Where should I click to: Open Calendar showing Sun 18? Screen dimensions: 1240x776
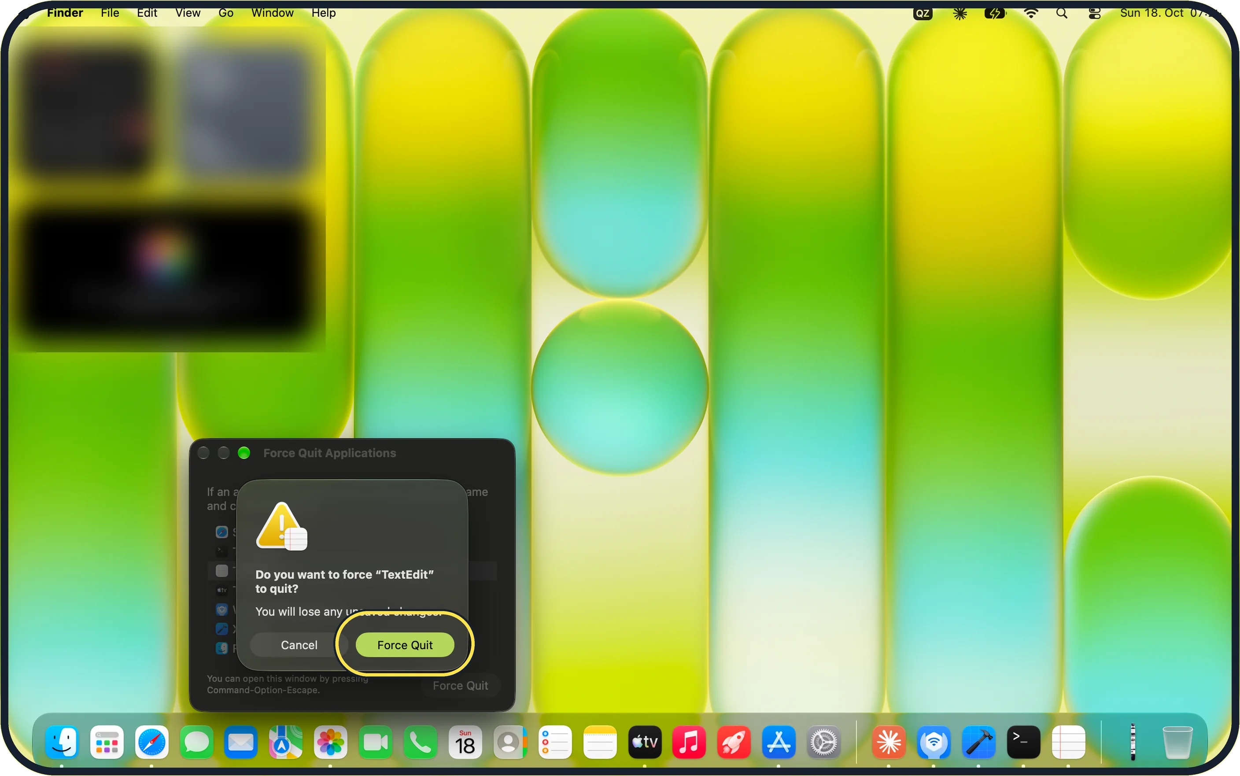465,742
